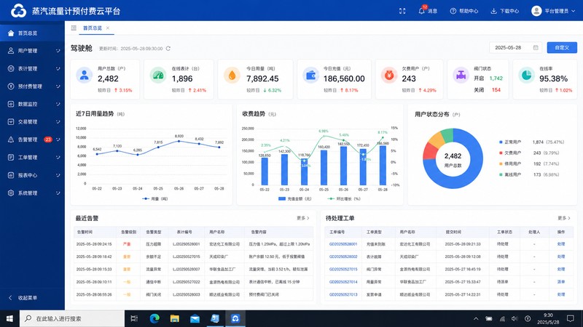The image size is (583, 327).
Task: Click the 自定义 button
Action: (x=562, y=47)
